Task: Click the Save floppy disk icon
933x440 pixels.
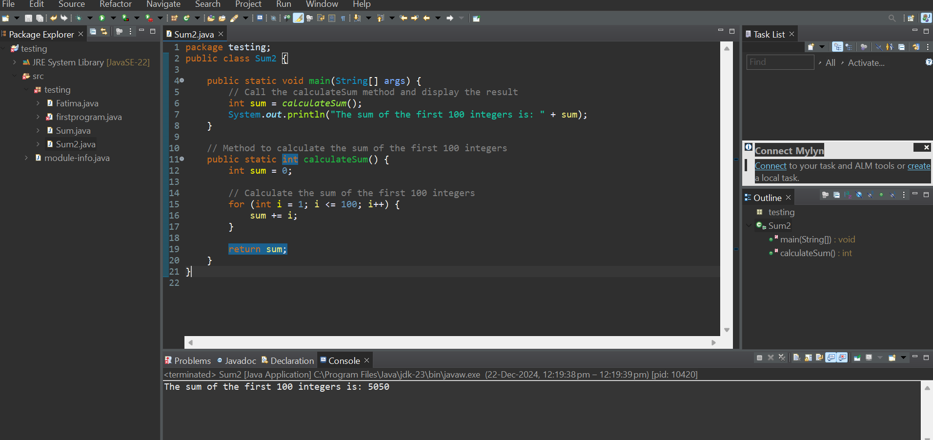Action: coord(28,18)
